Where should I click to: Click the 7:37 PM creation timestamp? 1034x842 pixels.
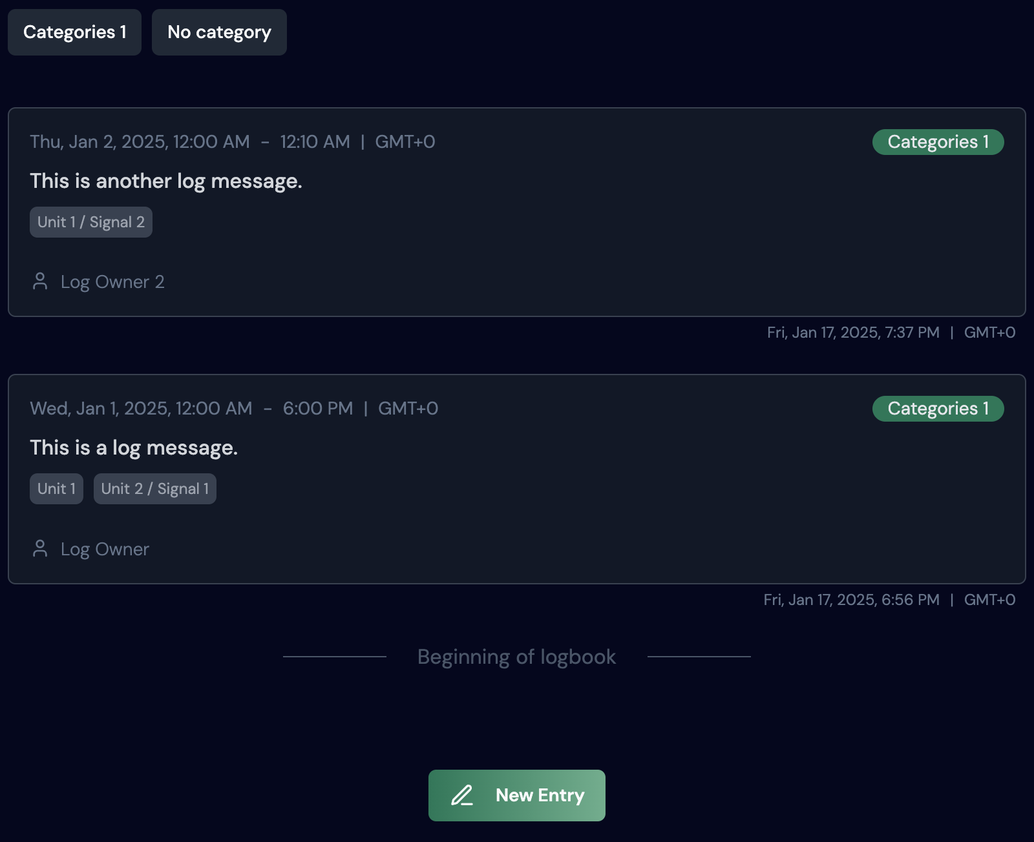click(x=891, y=333)
